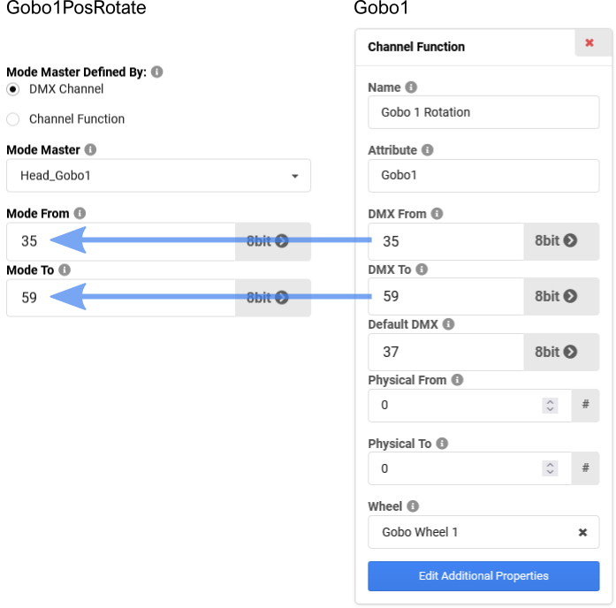Open the Mode Master Head_Gobo1 dropdown
The height and width of the screenshot is (608, 616).
tap(158, 176)
